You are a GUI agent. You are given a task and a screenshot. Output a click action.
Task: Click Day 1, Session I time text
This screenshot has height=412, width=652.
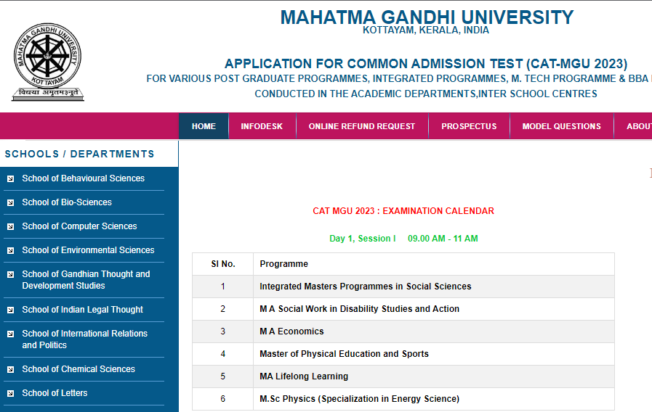coord(403,239)
